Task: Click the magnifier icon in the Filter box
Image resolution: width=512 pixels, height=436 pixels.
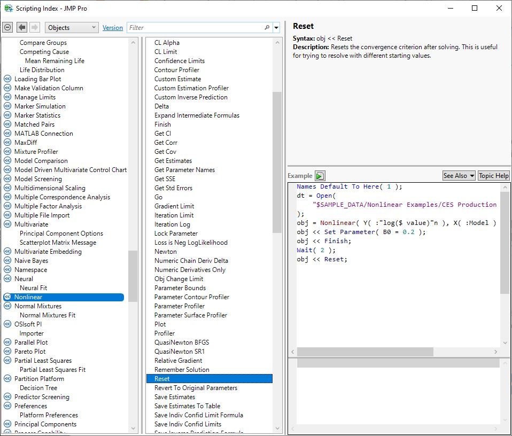Action: pyautogui.click(x=267, y=28)
